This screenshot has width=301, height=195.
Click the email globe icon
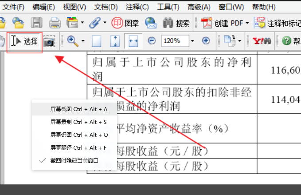tap(151, 23)
